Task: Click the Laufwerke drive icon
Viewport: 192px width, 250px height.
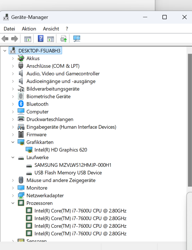Action: (21, 158)
